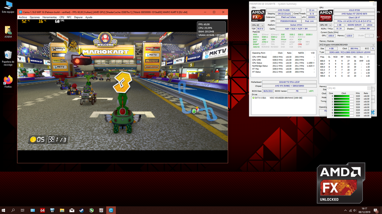Image resolution: width=382 pixels, height=214 pixels.
Task: Expand the GPU #0 selector dropdown
Action: 326,25
